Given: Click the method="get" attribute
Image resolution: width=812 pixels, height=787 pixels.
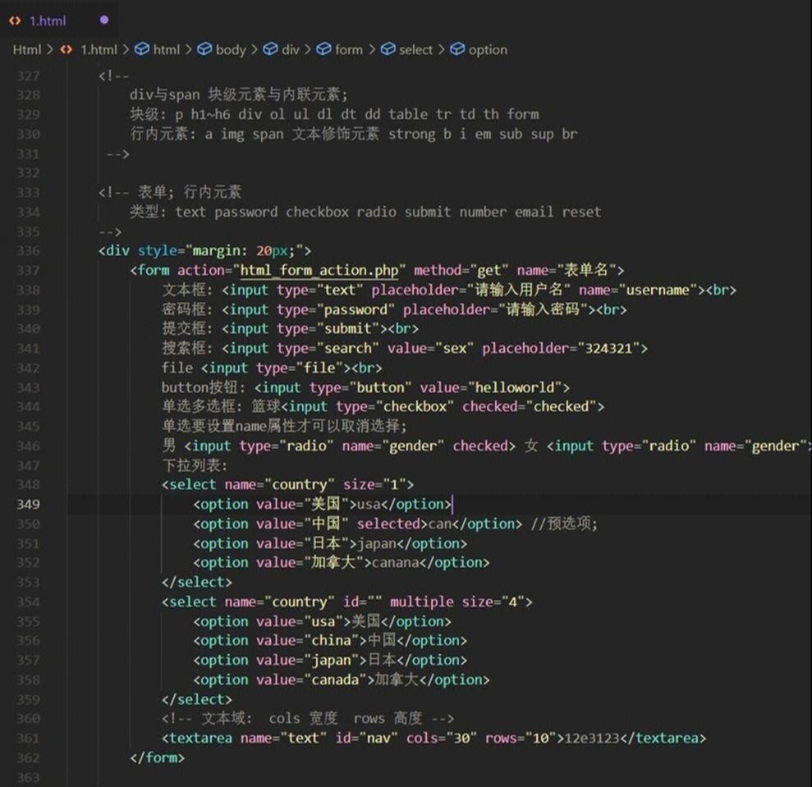Looking at the screenshot, I should click(461, 270).
